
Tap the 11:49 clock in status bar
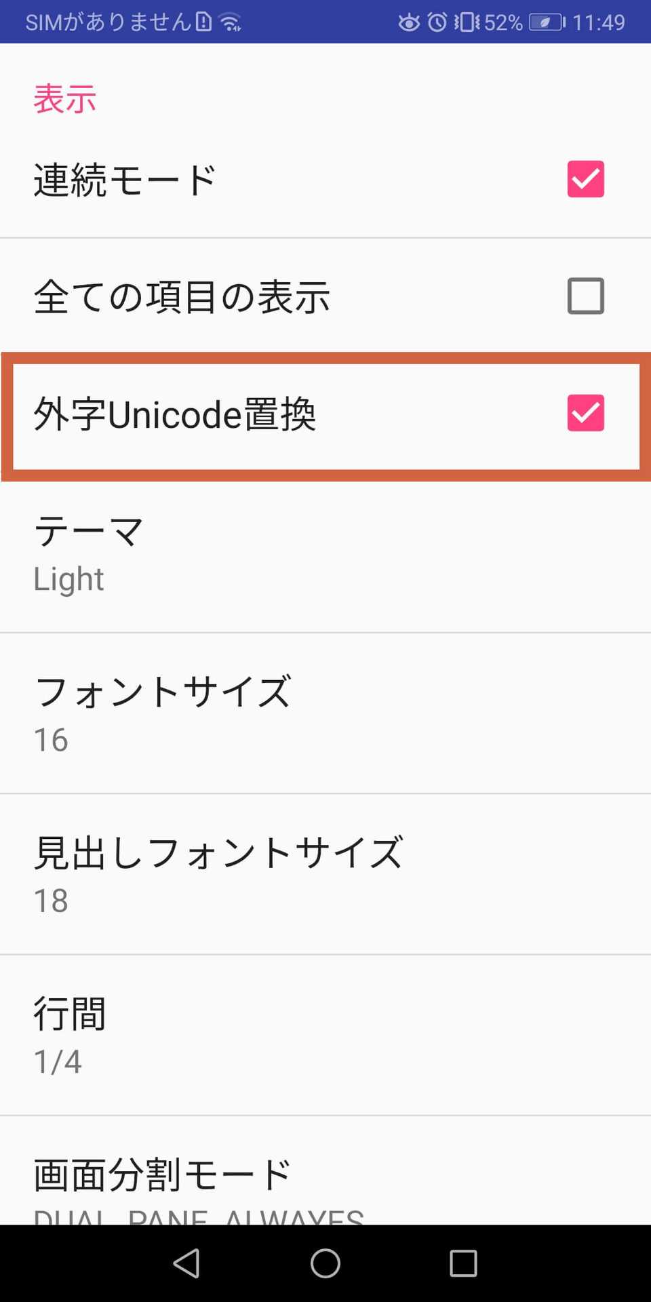pyautogui.click(x=598, y=22)
